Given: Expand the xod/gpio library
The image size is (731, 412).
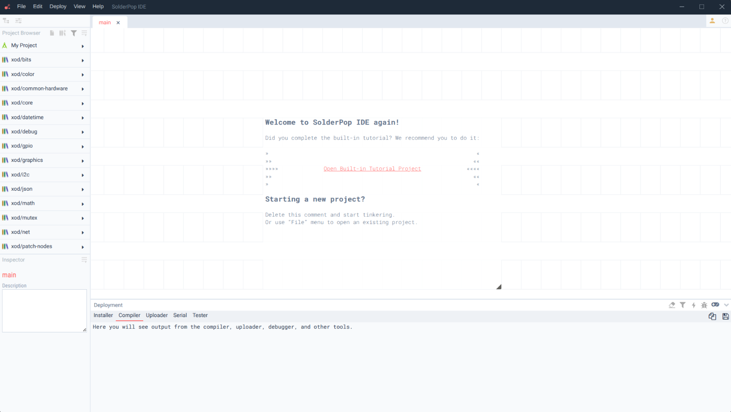Looking at the screenshot, I should pyautogui.click(x=83, y=147).
